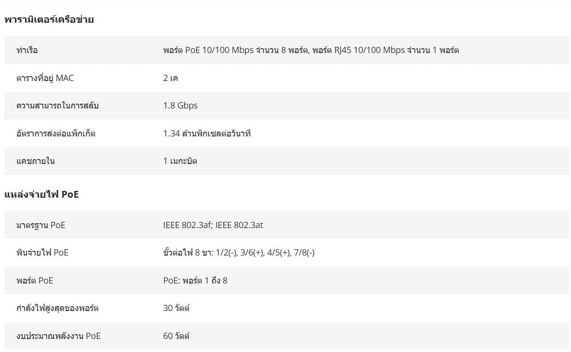Click the PoE: พอร์ต 1 ถึง 8 value
This screenshot has height=352, width=571.
point(195,281)
